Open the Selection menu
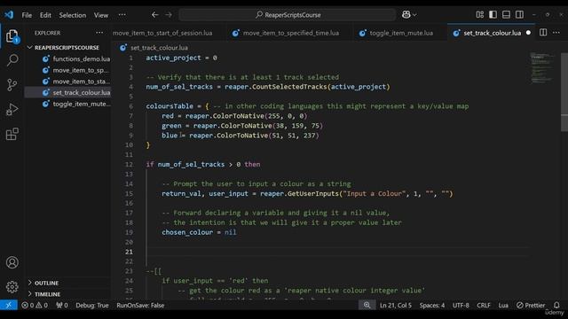The height and width of the screenshot is (319, 568). [x=73, y=15]
